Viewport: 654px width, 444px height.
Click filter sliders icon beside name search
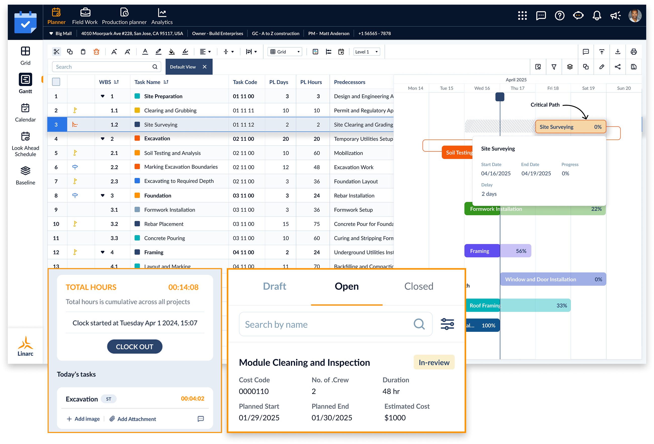(x=447, y=324)
